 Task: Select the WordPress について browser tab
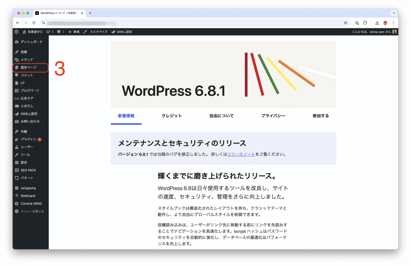point(59,13)
